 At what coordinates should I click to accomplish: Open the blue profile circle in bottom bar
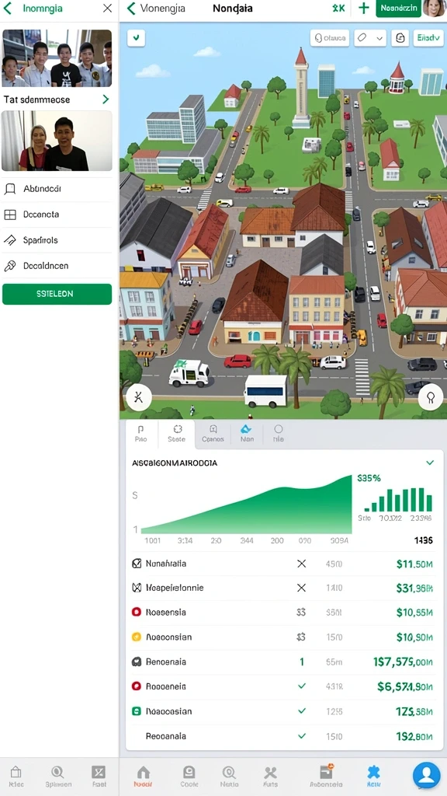pos(426,775)
